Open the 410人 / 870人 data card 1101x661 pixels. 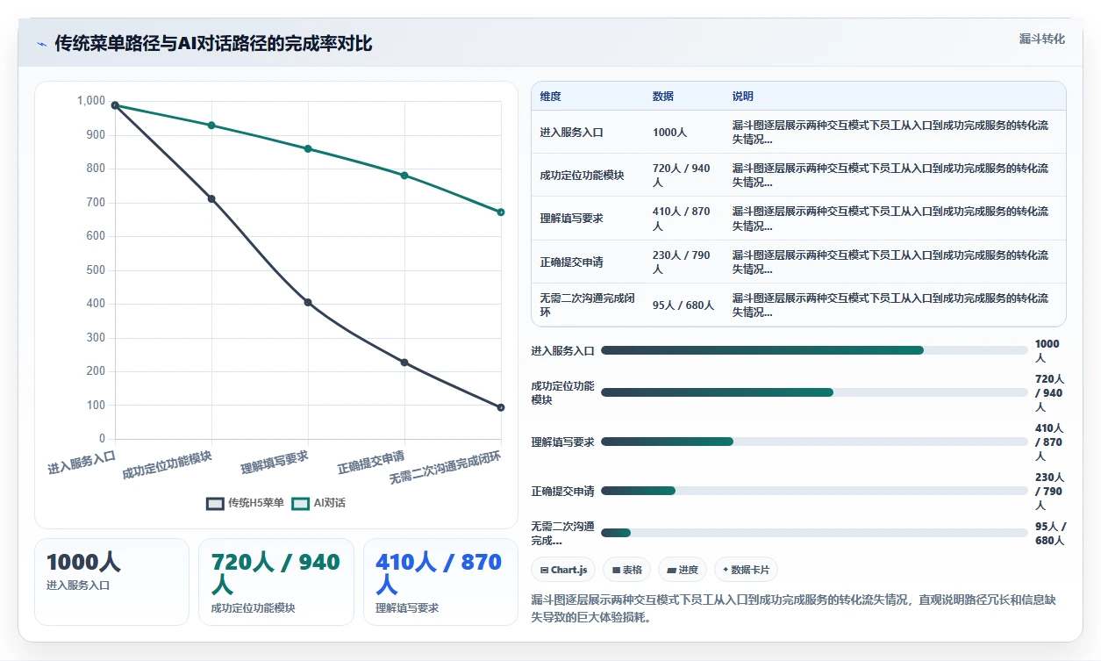pos(440,581)
